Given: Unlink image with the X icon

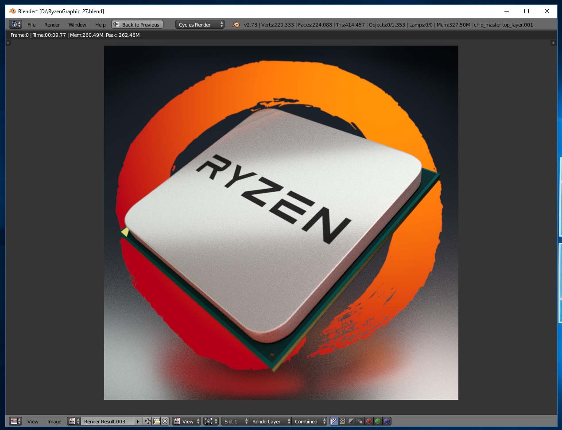Looking at the screenshot, I should tap(165, 421).
